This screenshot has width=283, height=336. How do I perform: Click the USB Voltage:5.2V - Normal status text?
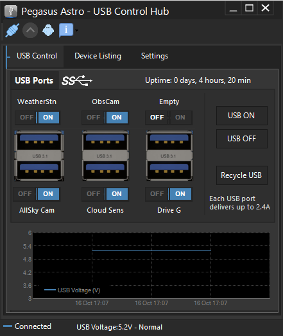tap(119, 327)
